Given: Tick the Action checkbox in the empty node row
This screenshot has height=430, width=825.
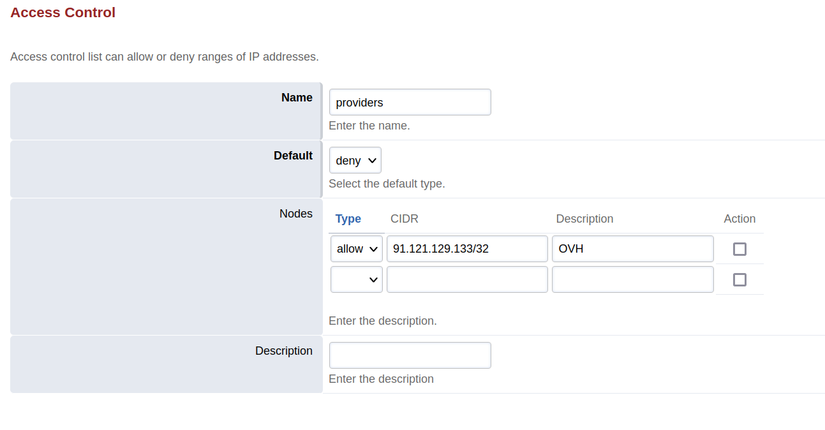Looking at the screenshot, I should click(740, 279).
